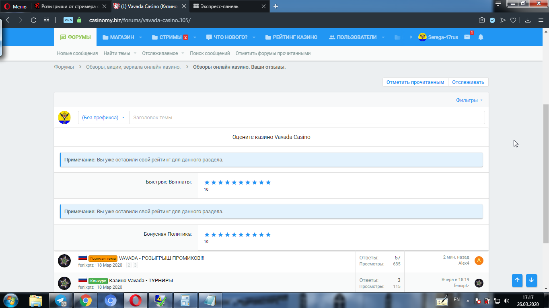Close the Экспресс-панель tab

pyautogui.click(x=263, y=6)
